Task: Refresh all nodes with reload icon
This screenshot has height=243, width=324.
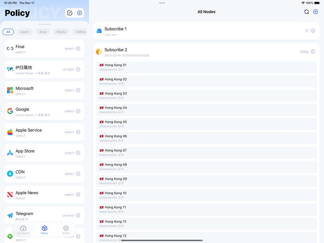Action: click(x=307, y=12)
